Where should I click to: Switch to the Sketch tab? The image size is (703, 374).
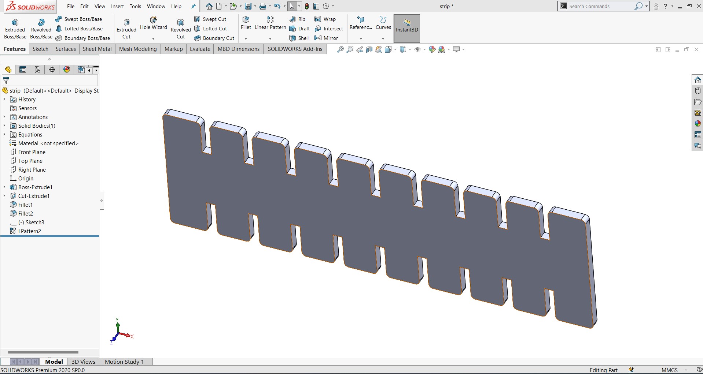pyautogui.click(x=40, y=49)
